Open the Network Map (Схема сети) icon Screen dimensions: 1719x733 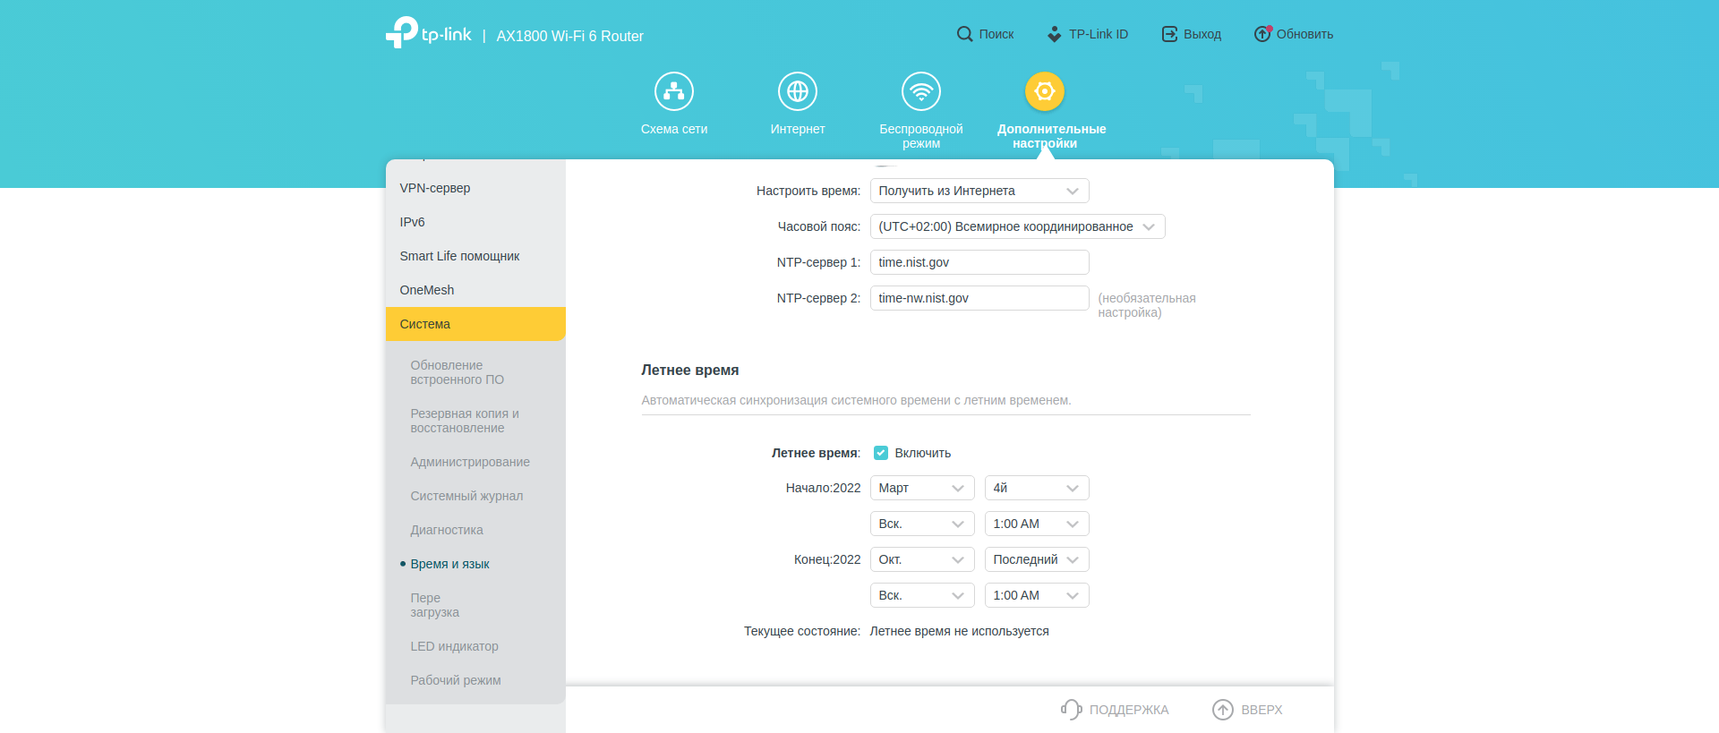coord(673,91)
